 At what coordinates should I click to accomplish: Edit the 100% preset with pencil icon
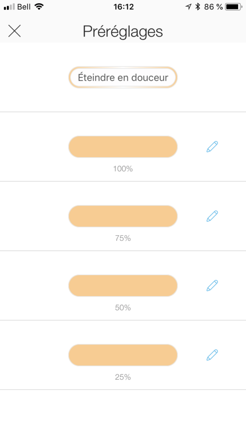pyautogui.click(x=212, y=147)
